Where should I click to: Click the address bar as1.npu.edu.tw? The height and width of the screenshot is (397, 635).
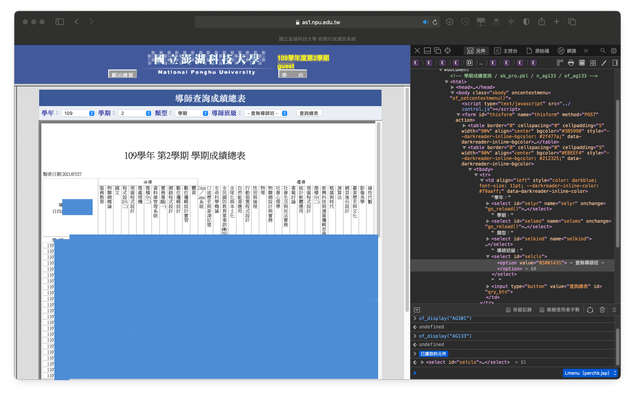point(317,22)
